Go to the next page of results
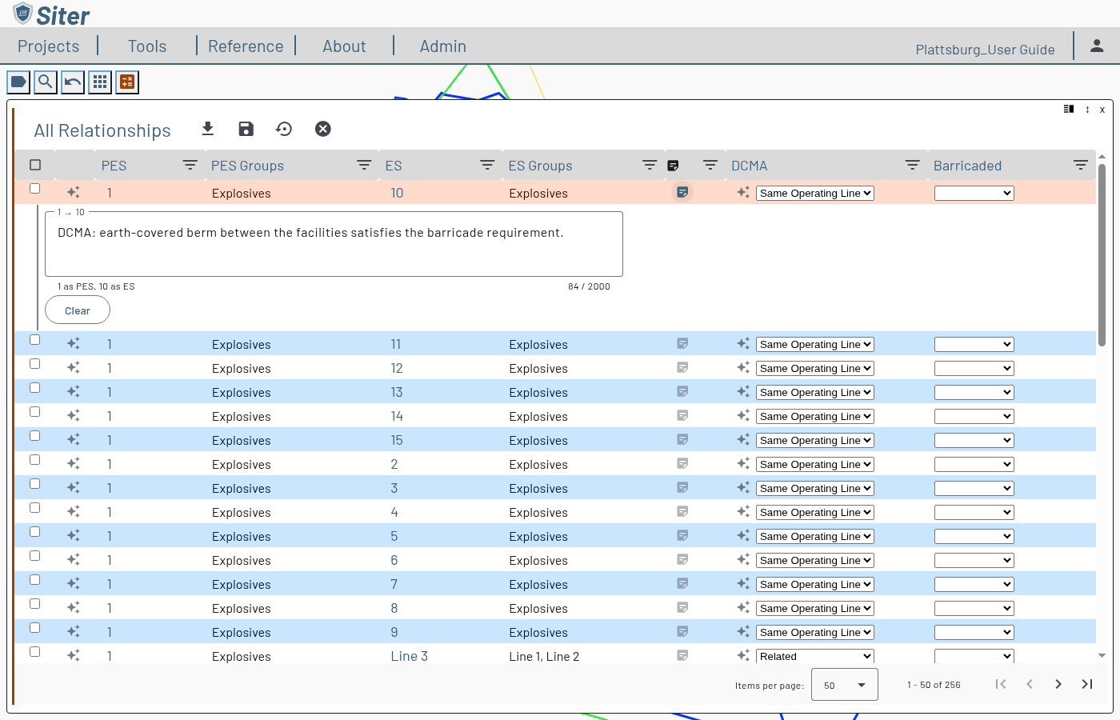Image resolution: width=1120 pixels, height=720 pixels. pos(1058,684)
